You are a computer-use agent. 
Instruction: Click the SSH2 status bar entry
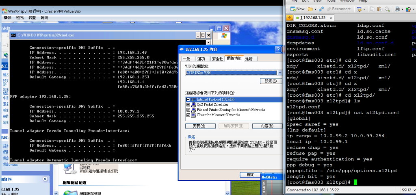pyautogui.click(x=406, y=190)
